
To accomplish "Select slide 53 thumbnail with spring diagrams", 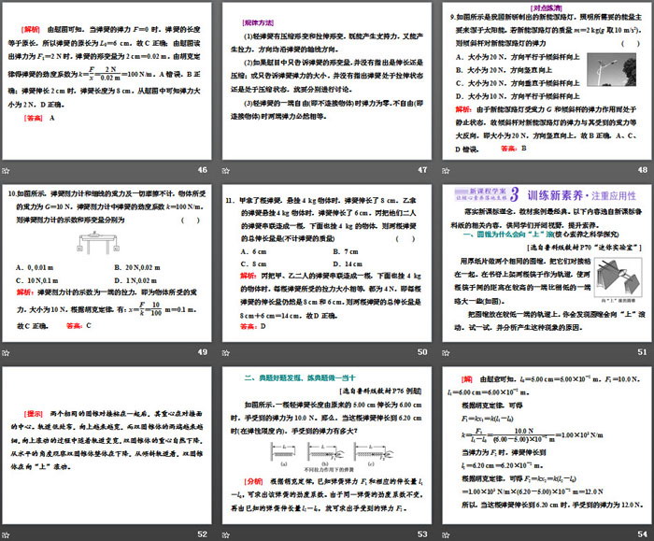I will [327, 446].
